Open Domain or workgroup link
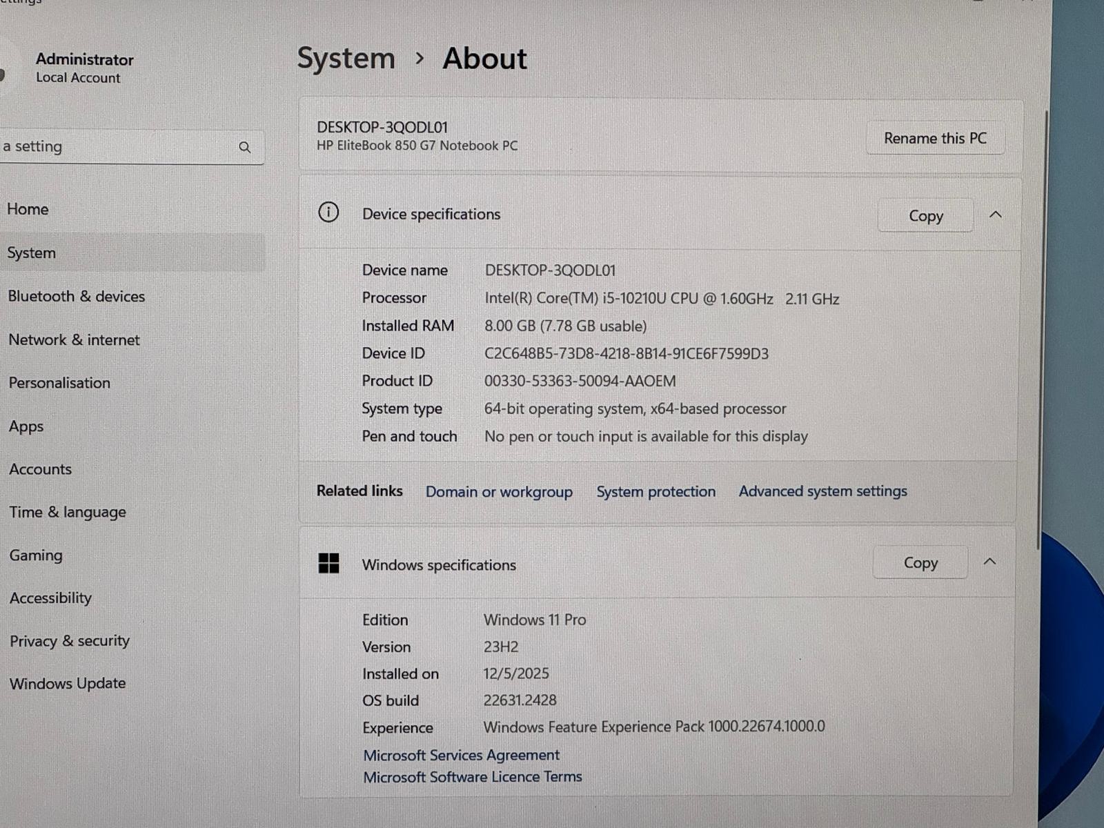The image size is (1104, 828). click(x=499, y=492)
